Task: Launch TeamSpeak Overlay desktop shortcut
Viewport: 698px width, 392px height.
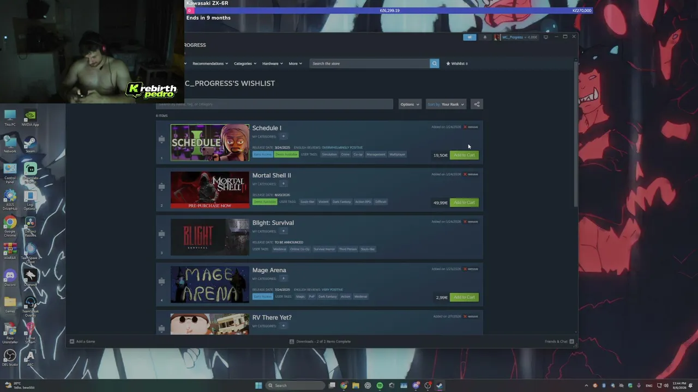Action: pos(30,305)
